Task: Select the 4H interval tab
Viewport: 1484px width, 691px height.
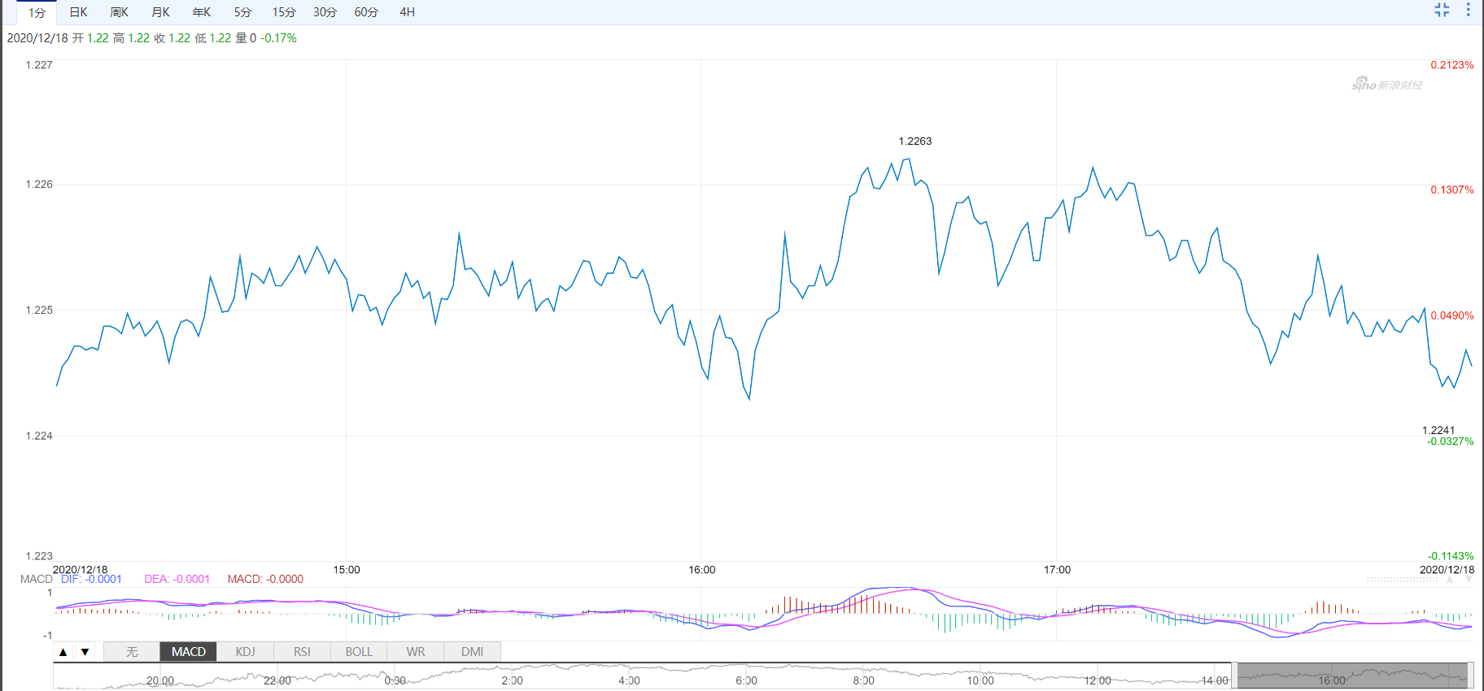Action: (407, 12)
